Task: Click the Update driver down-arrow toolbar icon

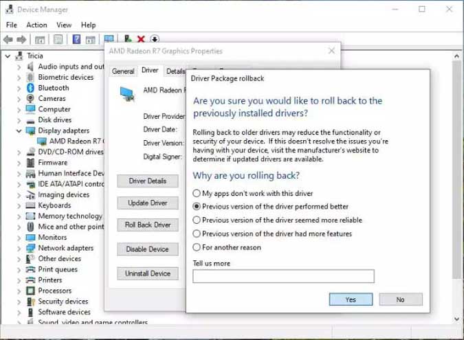Action: 155,39
